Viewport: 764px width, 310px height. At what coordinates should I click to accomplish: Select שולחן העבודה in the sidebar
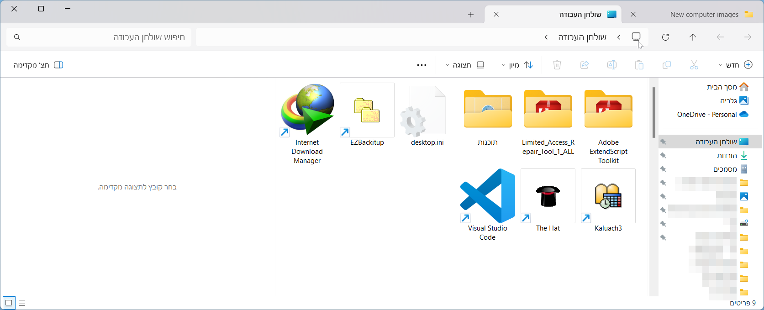point(711,142)
